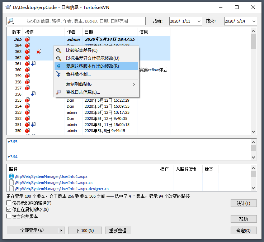The height and width of the screenshot is (242, 264).
Task: Click the search icon beside 查找日志信息(L)...
Action: click(58, 92)
